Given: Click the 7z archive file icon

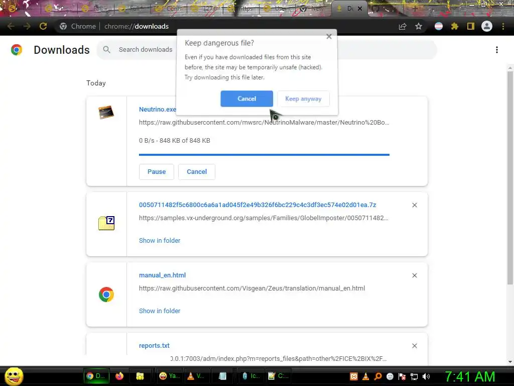Looking at the screenshot, I should [x=106, y=223].
